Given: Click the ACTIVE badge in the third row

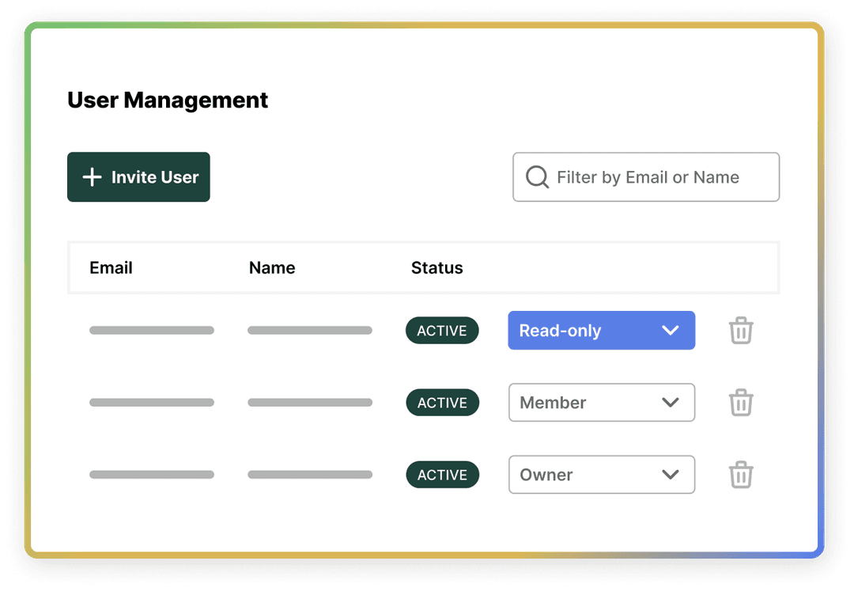Looking at the screenshot, I should pyautogui.click(x=442, y=475).
